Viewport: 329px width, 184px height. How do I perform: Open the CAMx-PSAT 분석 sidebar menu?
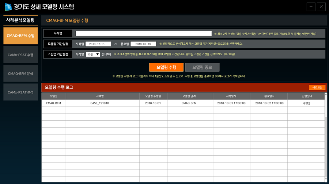pyautogui.click(x=20, y=92)
